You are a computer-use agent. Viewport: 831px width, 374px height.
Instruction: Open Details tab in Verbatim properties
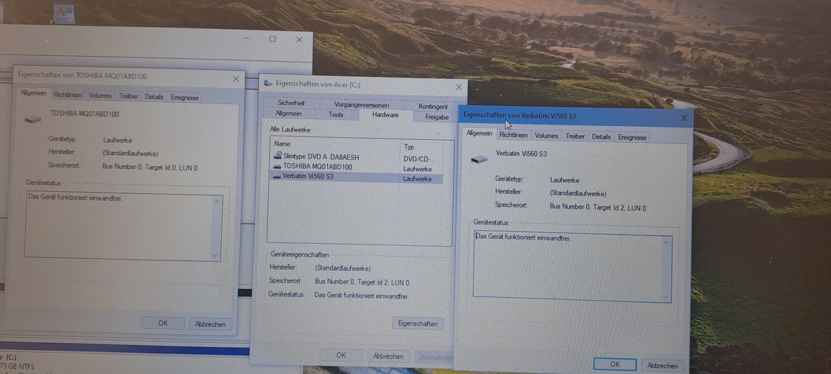[x=601, y=137]
